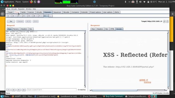
Task: Switch to the Scanner tab
Action: (31, 12)
